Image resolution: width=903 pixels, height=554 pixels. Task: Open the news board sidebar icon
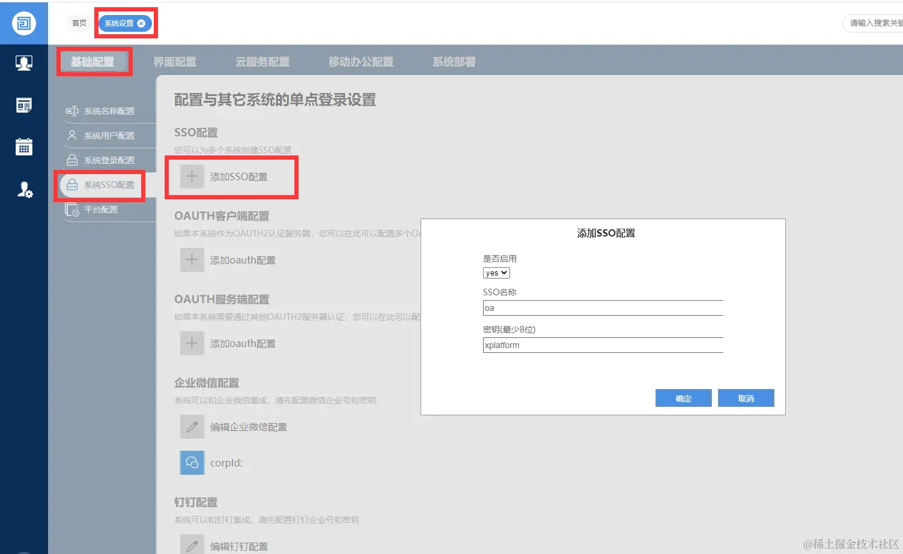(x=24, y=105)
